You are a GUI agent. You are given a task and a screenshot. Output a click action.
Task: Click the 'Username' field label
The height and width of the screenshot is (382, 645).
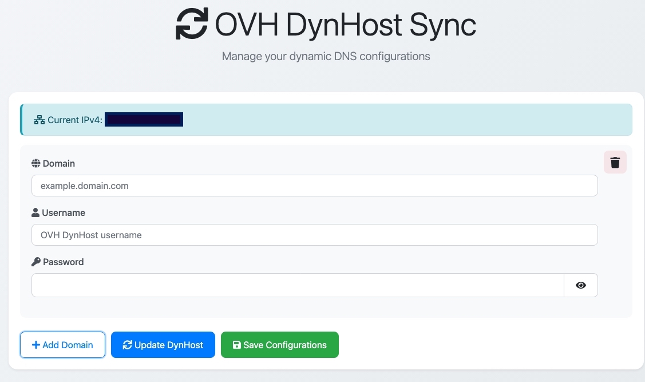point(64,213)
